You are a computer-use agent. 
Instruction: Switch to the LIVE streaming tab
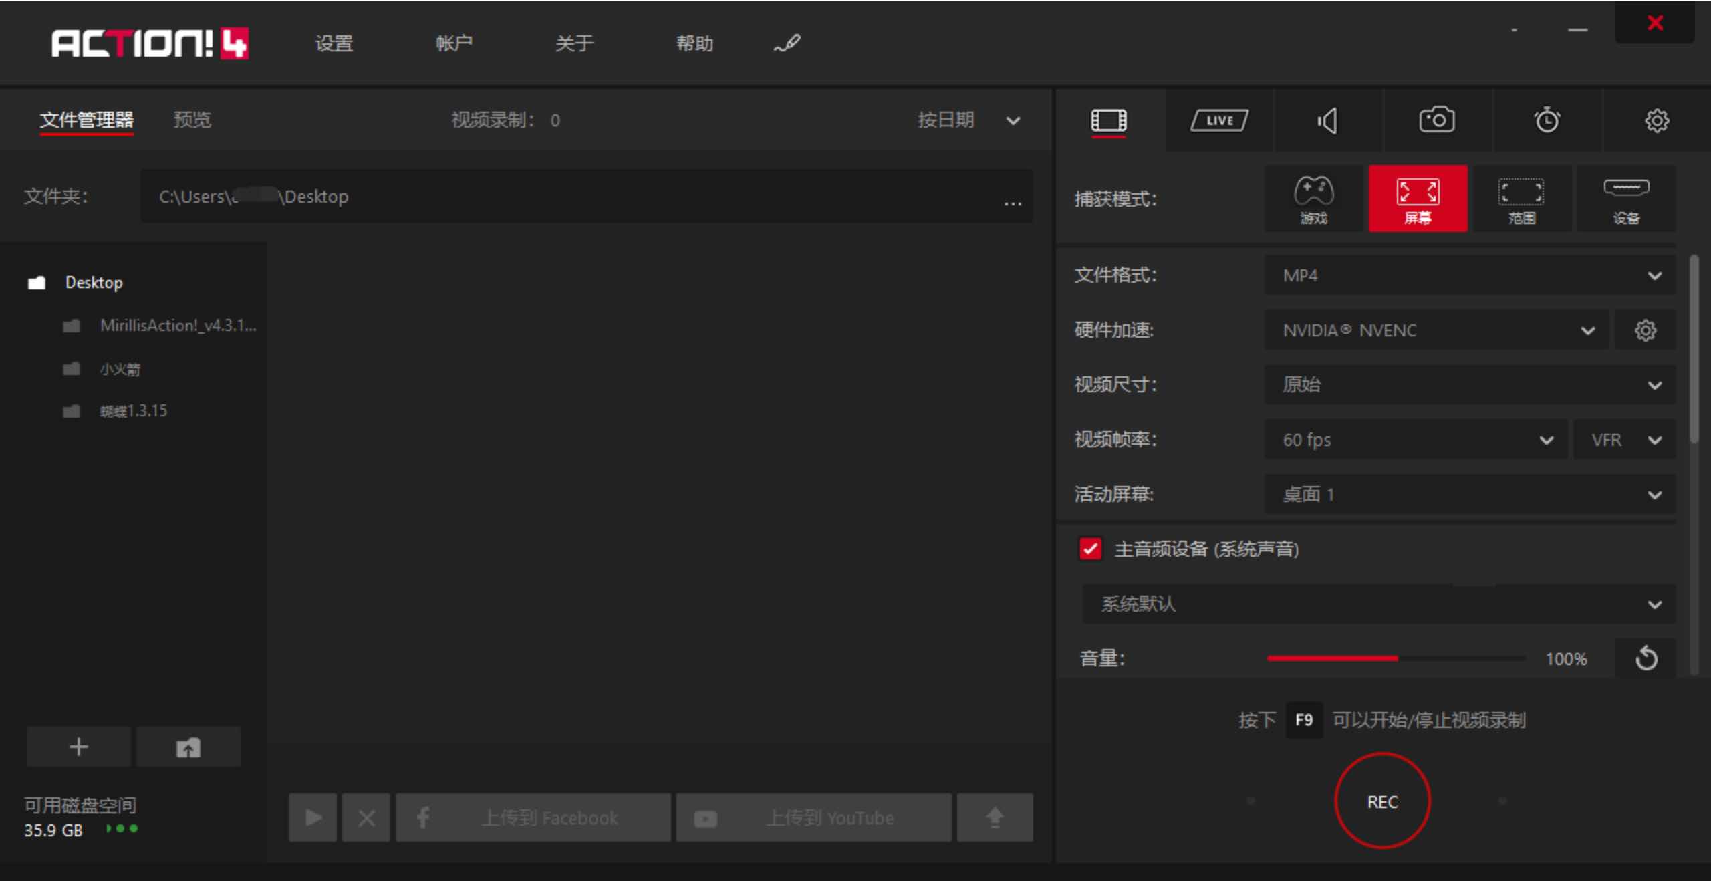coord(1219,121)
